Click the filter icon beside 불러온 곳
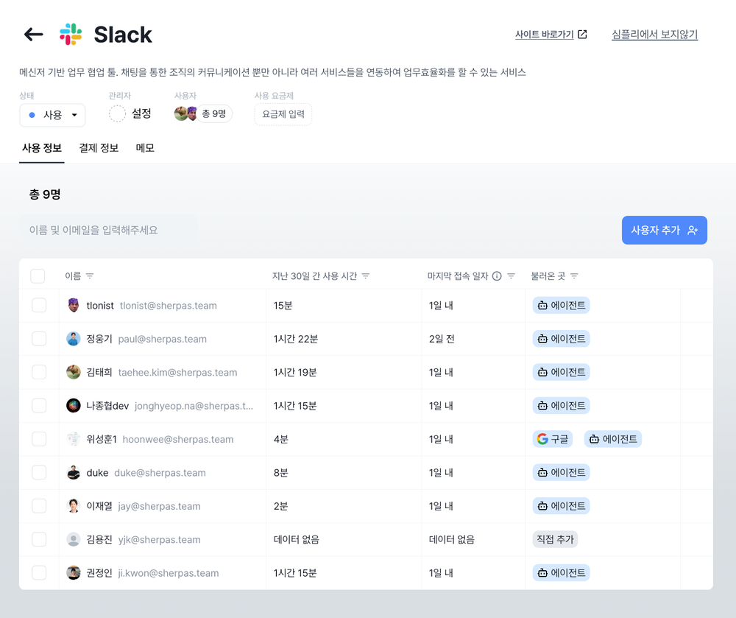Image resolution: width=736 pixels, height=618 pixels. (x=574, y=276)
